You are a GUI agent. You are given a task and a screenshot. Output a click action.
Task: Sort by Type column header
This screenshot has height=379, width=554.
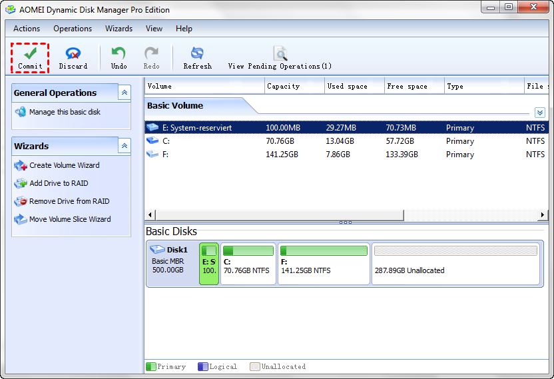coord(484,86)
